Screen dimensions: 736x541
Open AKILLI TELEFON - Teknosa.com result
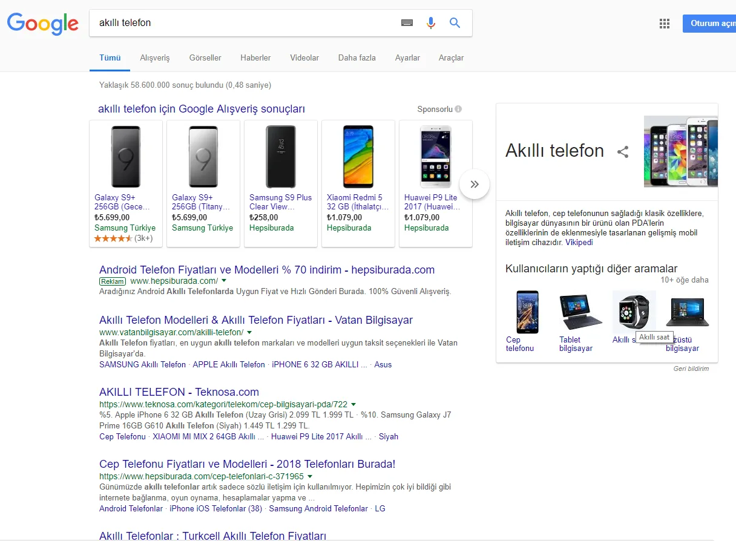coord(179,392)
